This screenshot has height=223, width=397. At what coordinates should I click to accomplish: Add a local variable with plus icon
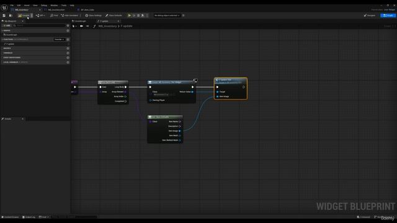[68, 62]
